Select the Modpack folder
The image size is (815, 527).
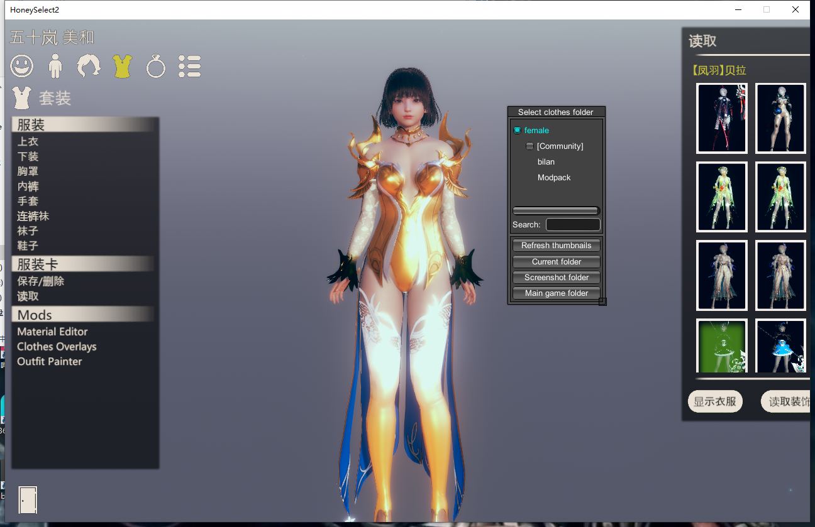[554, 177]
